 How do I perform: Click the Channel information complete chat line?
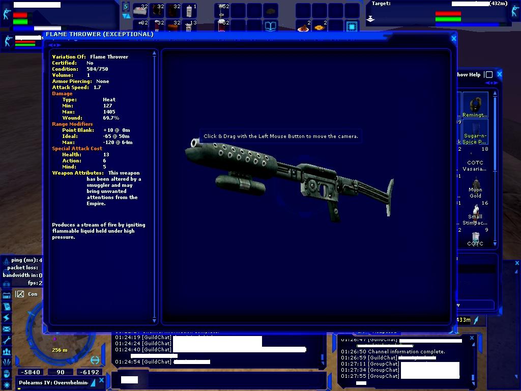click(x=393, y=351)
